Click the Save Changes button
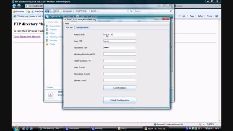The height and width of the screenshot is (131, 233). [x=120, y=88]
